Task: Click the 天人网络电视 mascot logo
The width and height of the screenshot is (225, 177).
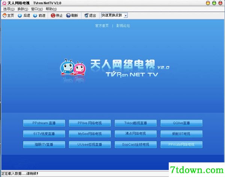Action: pos(73,67)
